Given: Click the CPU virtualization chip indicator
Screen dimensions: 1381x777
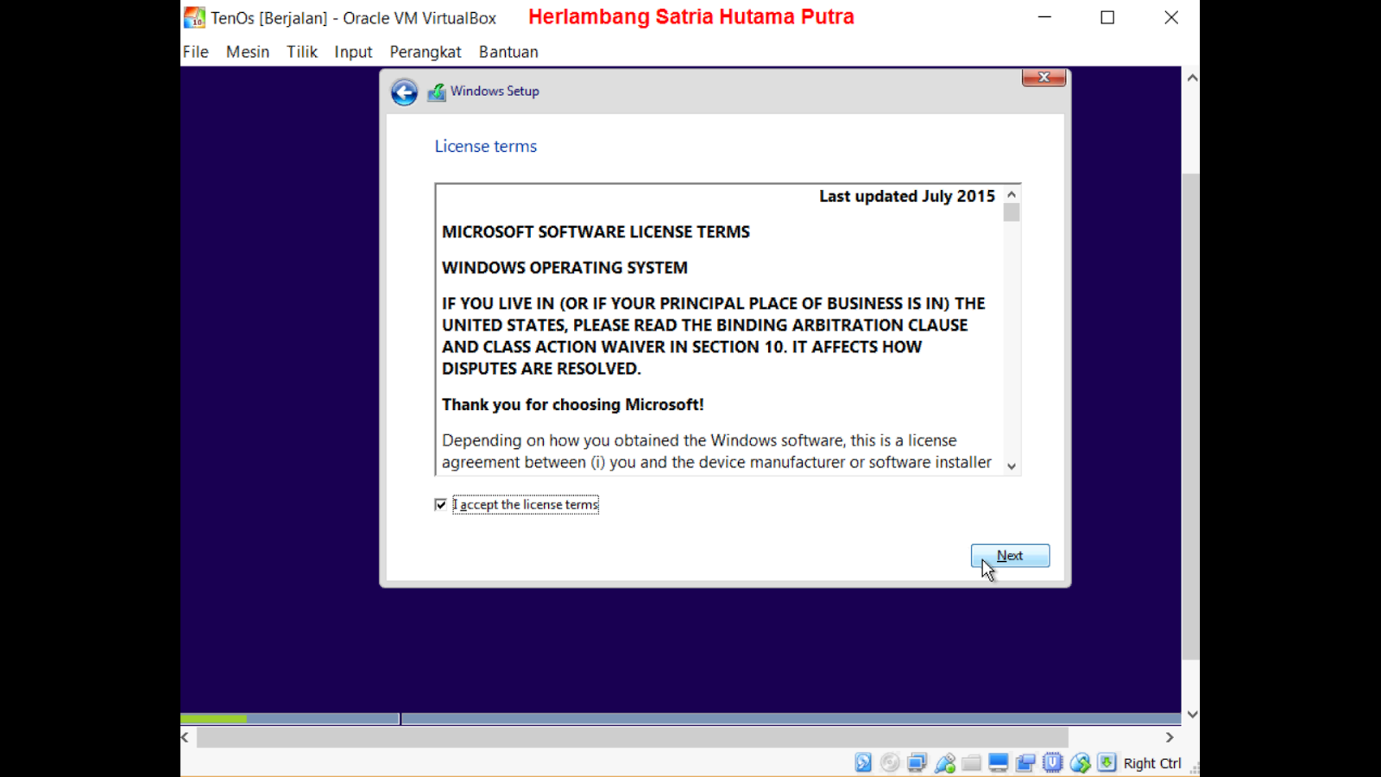Looking at the screenshot, I should [1052, 762].
